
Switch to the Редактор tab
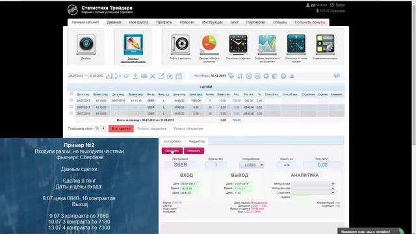click(196, 142)
